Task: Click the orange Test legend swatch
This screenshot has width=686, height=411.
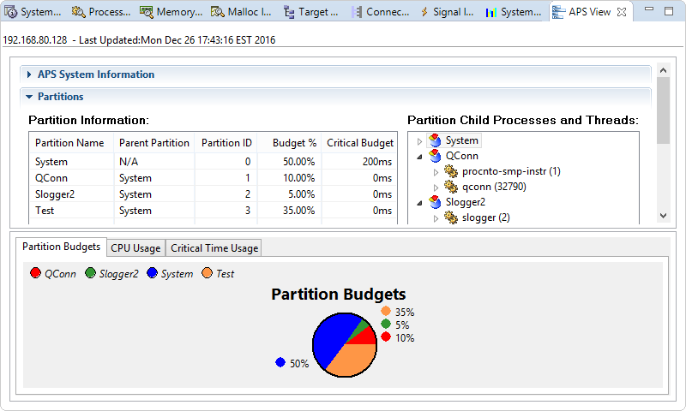Action: [x=208, y=273]
